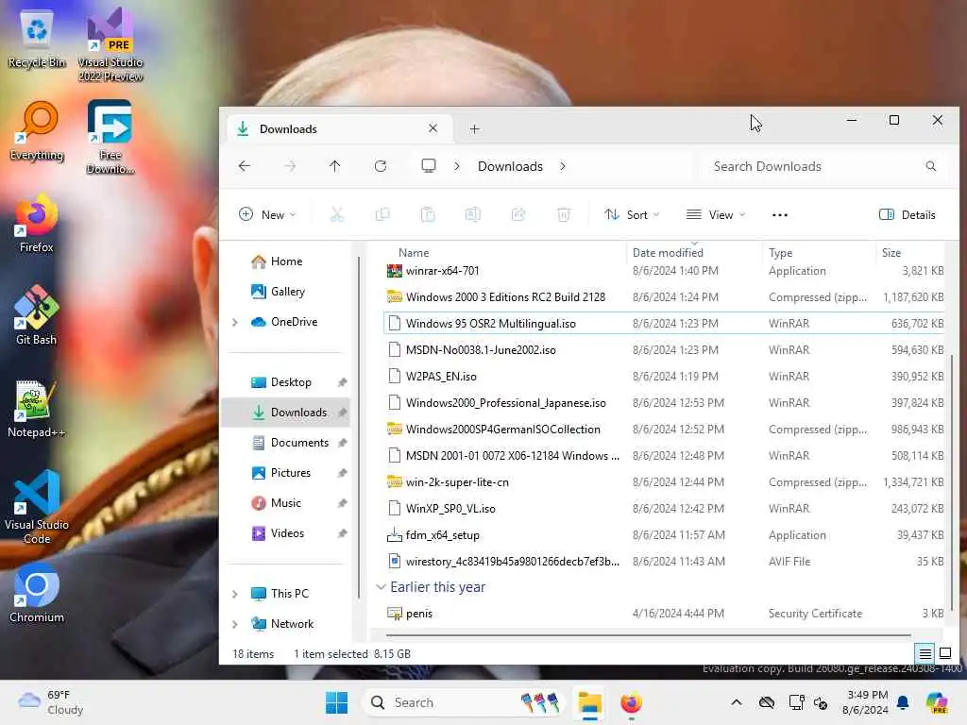Add a new File Explorer tab

point(474,128)
